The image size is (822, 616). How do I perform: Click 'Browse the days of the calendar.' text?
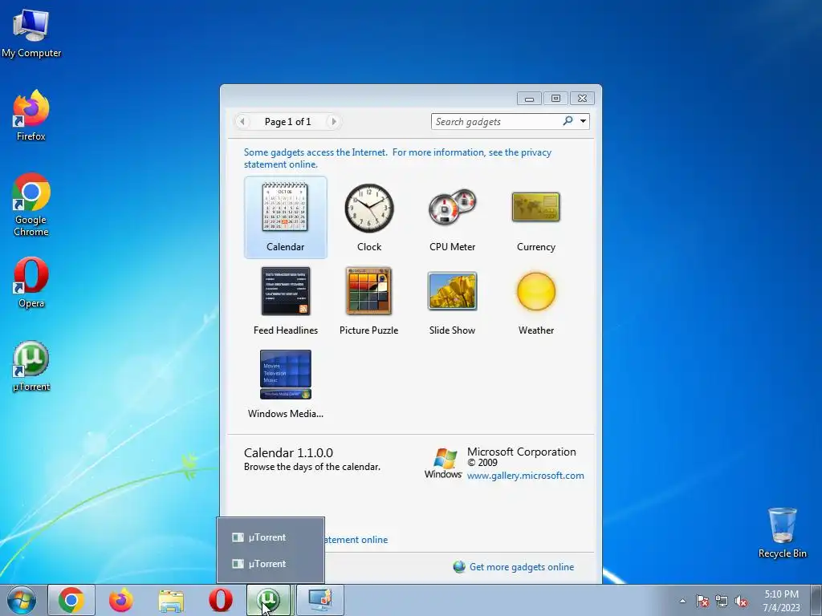(312, 467)
